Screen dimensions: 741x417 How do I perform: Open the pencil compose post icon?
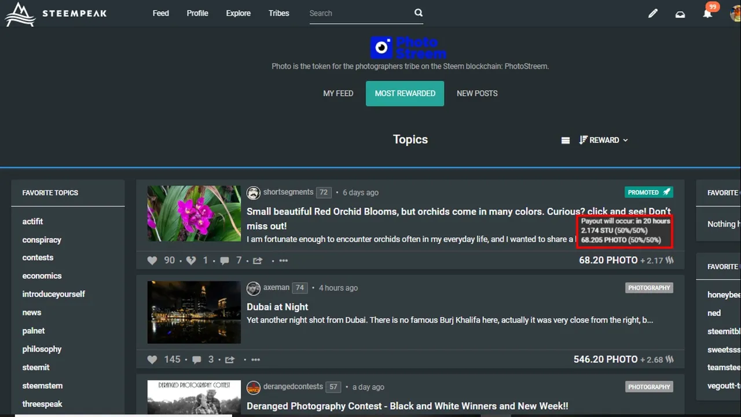653,13
